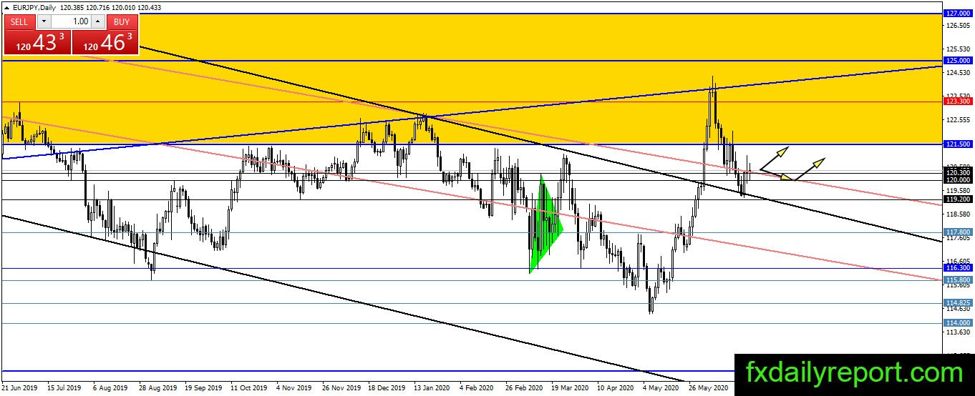The width and height of the screenshot is (975, 396).
Task: Click the 126.500 price axis value
Action: pyautogui.click(x=957, y=26)
